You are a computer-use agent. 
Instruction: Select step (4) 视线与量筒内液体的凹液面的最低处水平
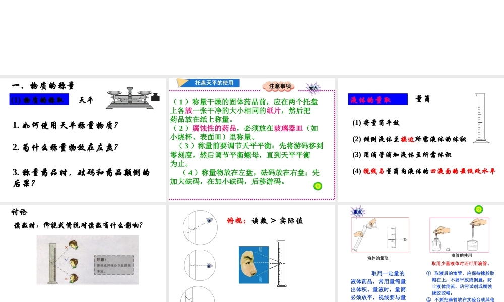(424, 171)
